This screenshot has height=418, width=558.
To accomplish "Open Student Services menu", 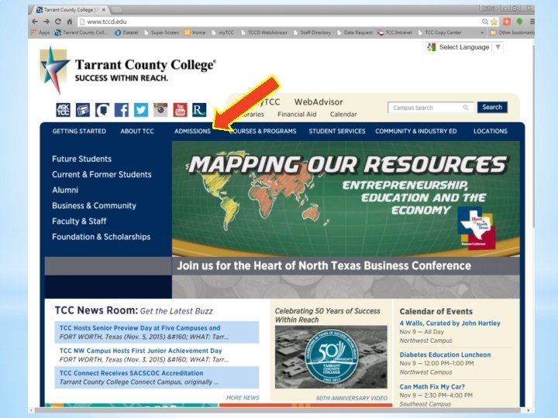I will tap(337, 131).
